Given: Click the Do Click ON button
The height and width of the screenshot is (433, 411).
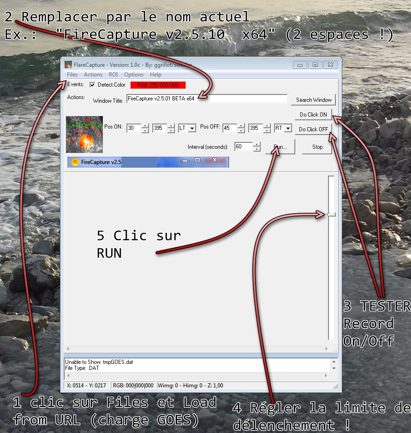Looking at the screenshot, I should tap(313, 115).
